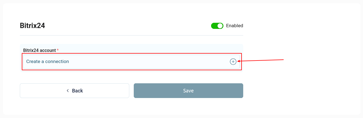Click the "Back" text label
This screenshot has width=363, height=118.
77,91
